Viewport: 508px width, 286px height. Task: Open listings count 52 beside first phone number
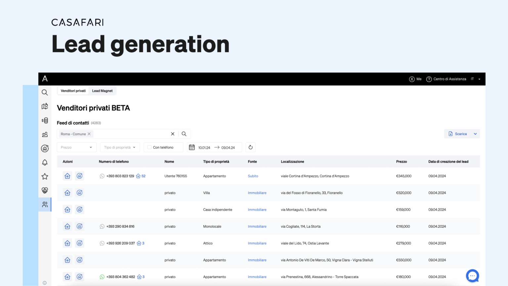tap(141, 176)
